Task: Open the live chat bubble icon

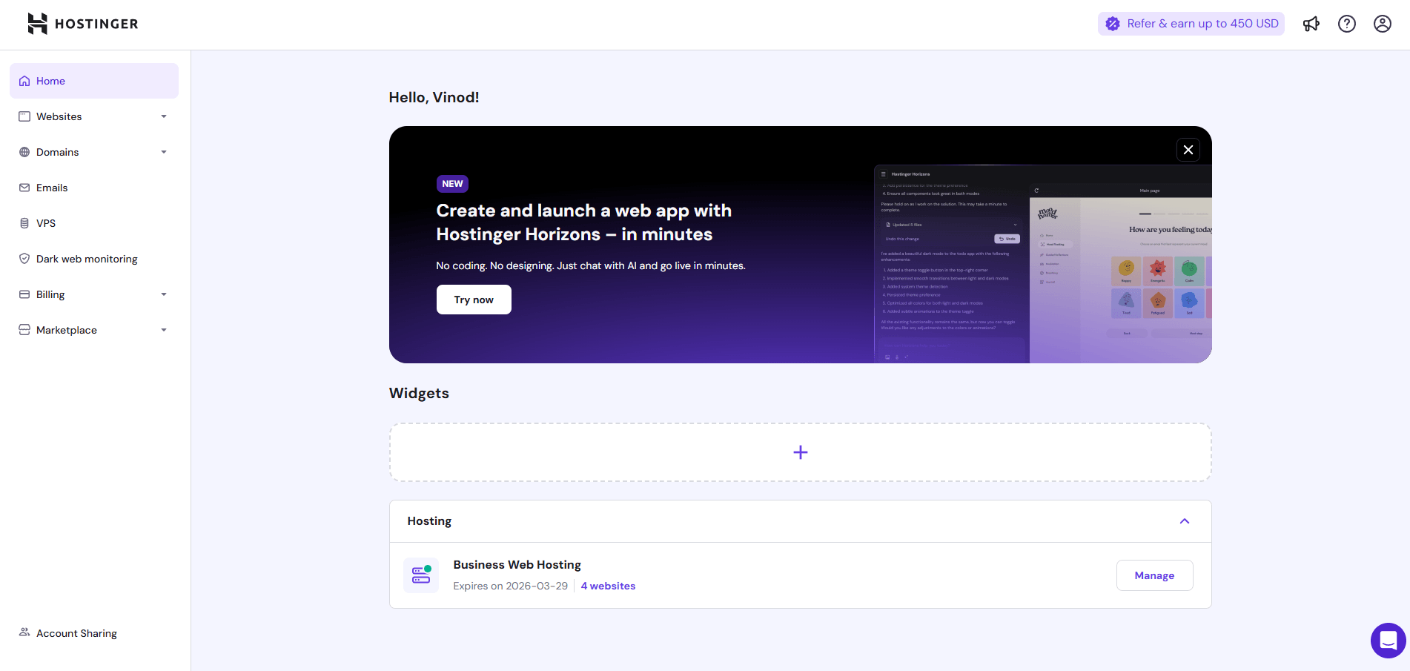Action: coord(1389,641)
